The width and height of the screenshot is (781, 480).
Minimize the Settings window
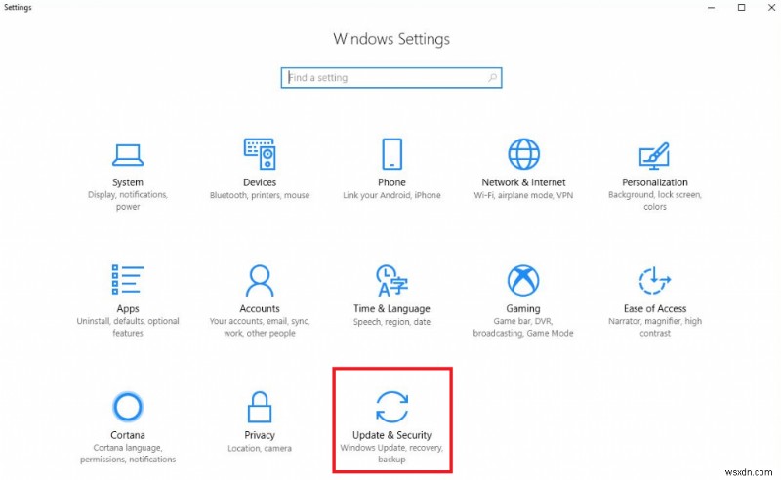(x=712, y=8)
